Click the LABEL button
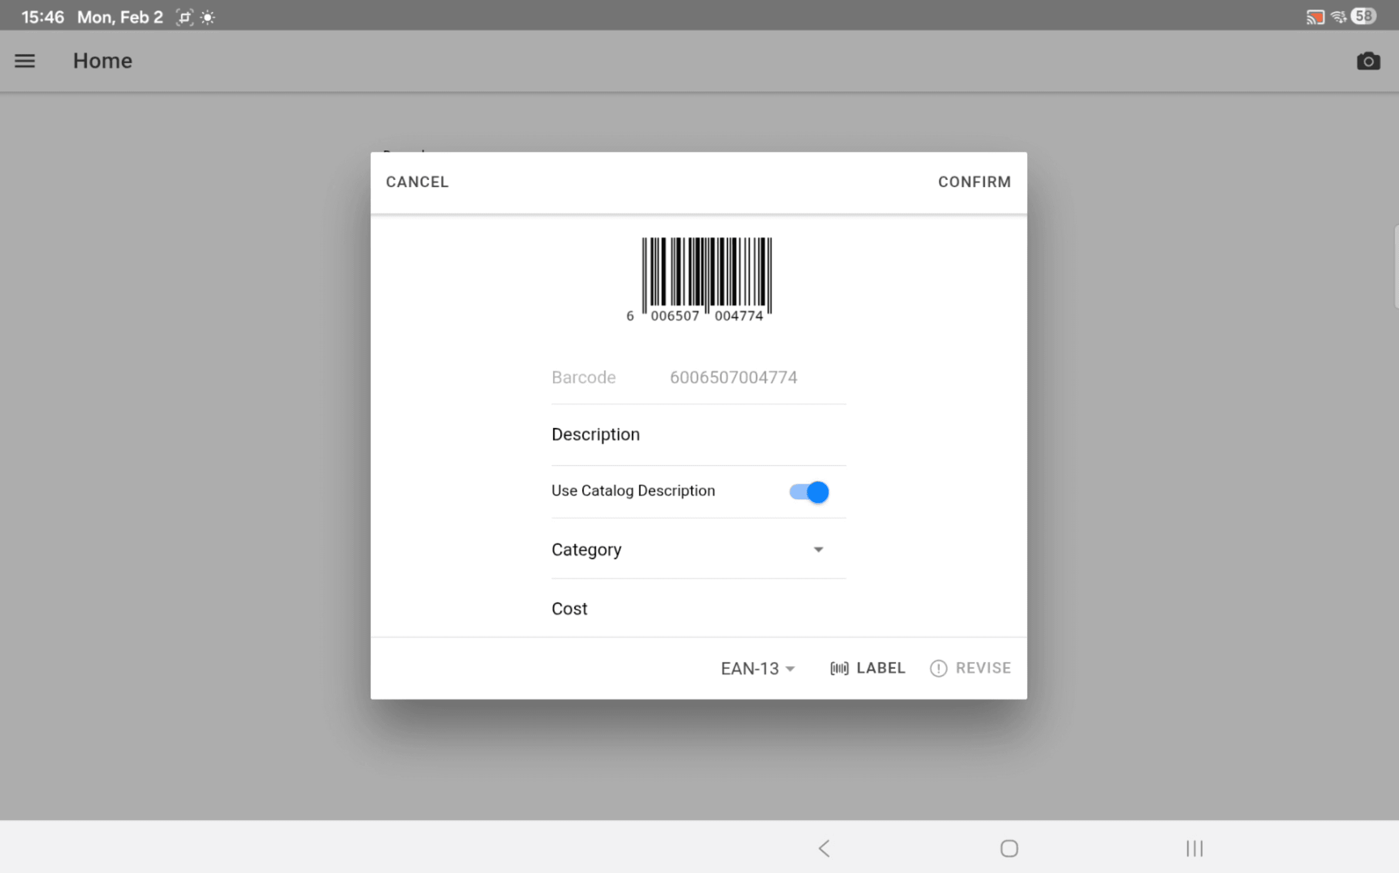Image resolution: width=1399 pixels, height=873 pixels. [867, 668]
